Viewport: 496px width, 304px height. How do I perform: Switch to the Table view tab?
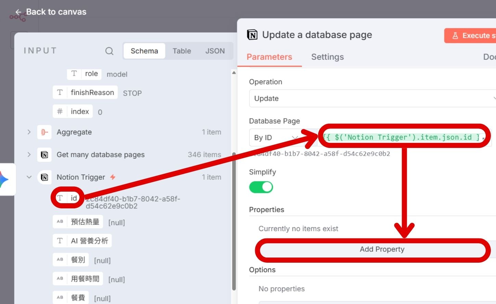click(x=182, y=51)
